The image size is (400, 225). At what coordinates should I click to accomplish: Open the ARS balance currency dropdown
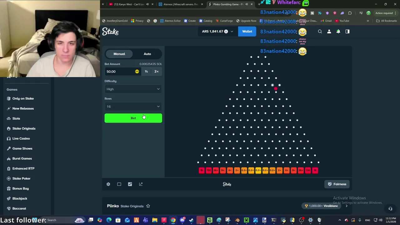217,31
